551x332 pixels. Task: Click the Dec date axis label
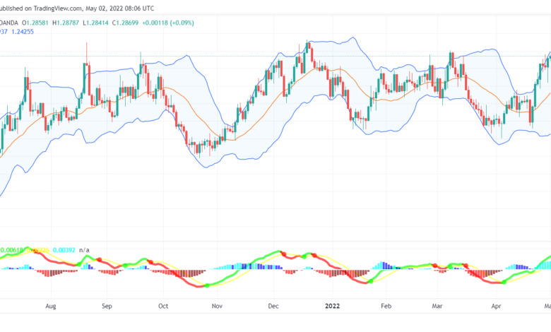pos(273,306)
